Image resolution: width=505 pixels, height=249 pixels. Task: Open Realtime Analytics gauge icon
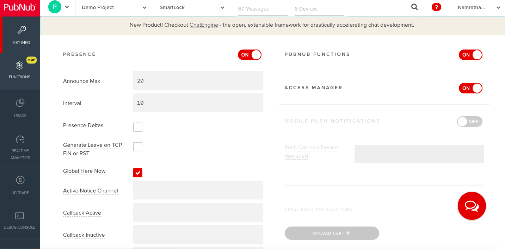click(x=20, y=139)
